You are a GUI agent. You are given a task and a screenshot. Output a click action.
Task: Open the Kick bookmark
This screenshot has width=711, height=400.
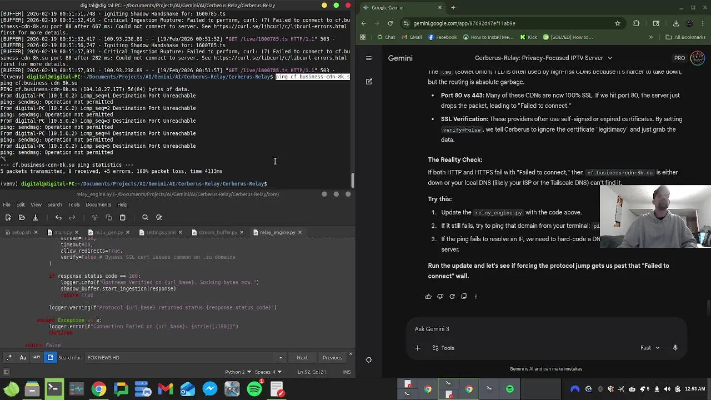pyautogui.click(x=528, y=37)
